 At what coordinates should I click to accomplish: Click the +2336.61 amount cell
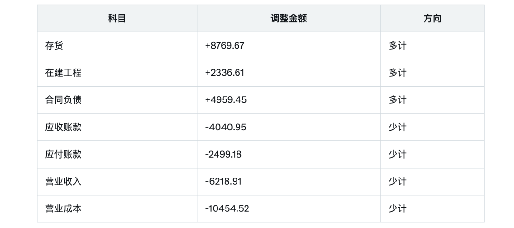(225, 73)
